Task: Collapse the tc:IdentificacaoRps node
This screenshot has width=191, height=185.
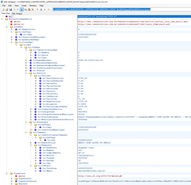Action: coord(26,50)
